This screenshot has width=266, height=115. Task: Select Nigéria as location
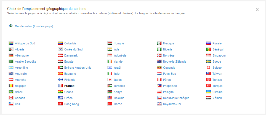(167, 49)
